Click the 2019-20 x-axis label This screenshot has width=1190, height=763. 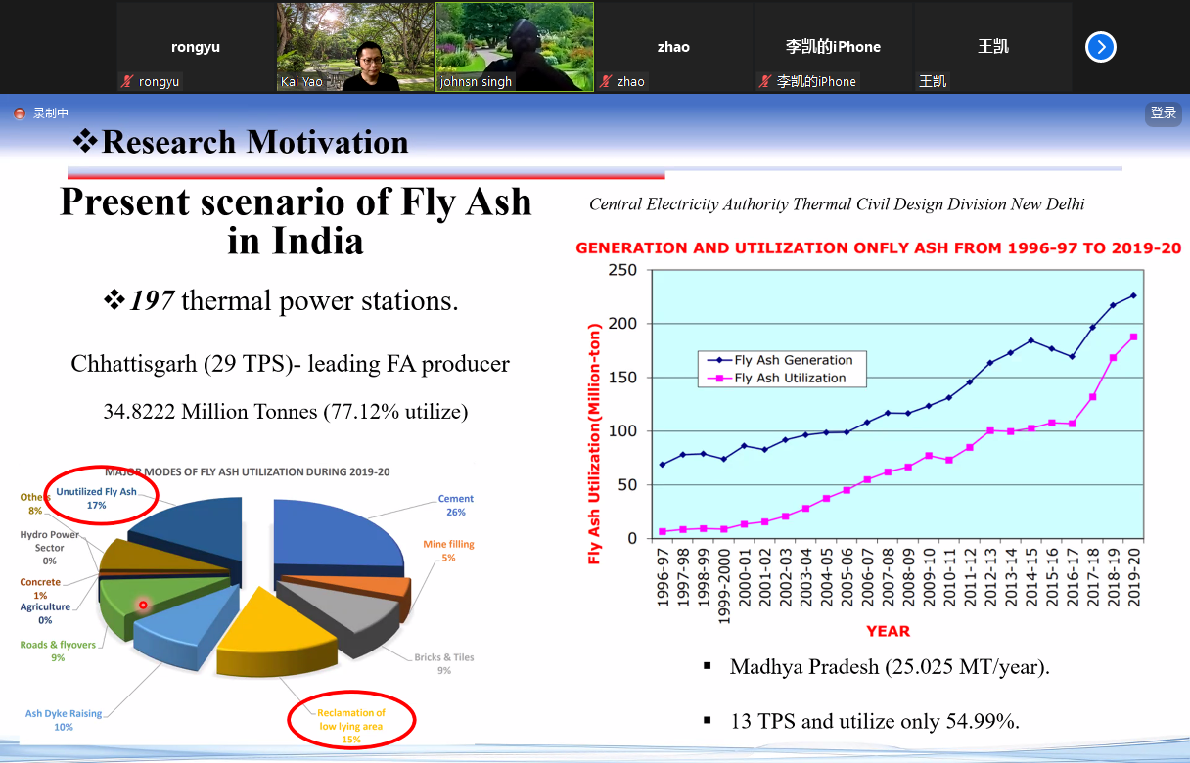pos(1134,577)
